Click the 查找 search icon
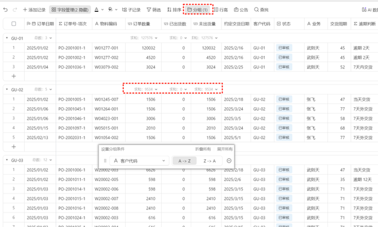The height and width of the screenshot is (227, 378). pos(256,9)
